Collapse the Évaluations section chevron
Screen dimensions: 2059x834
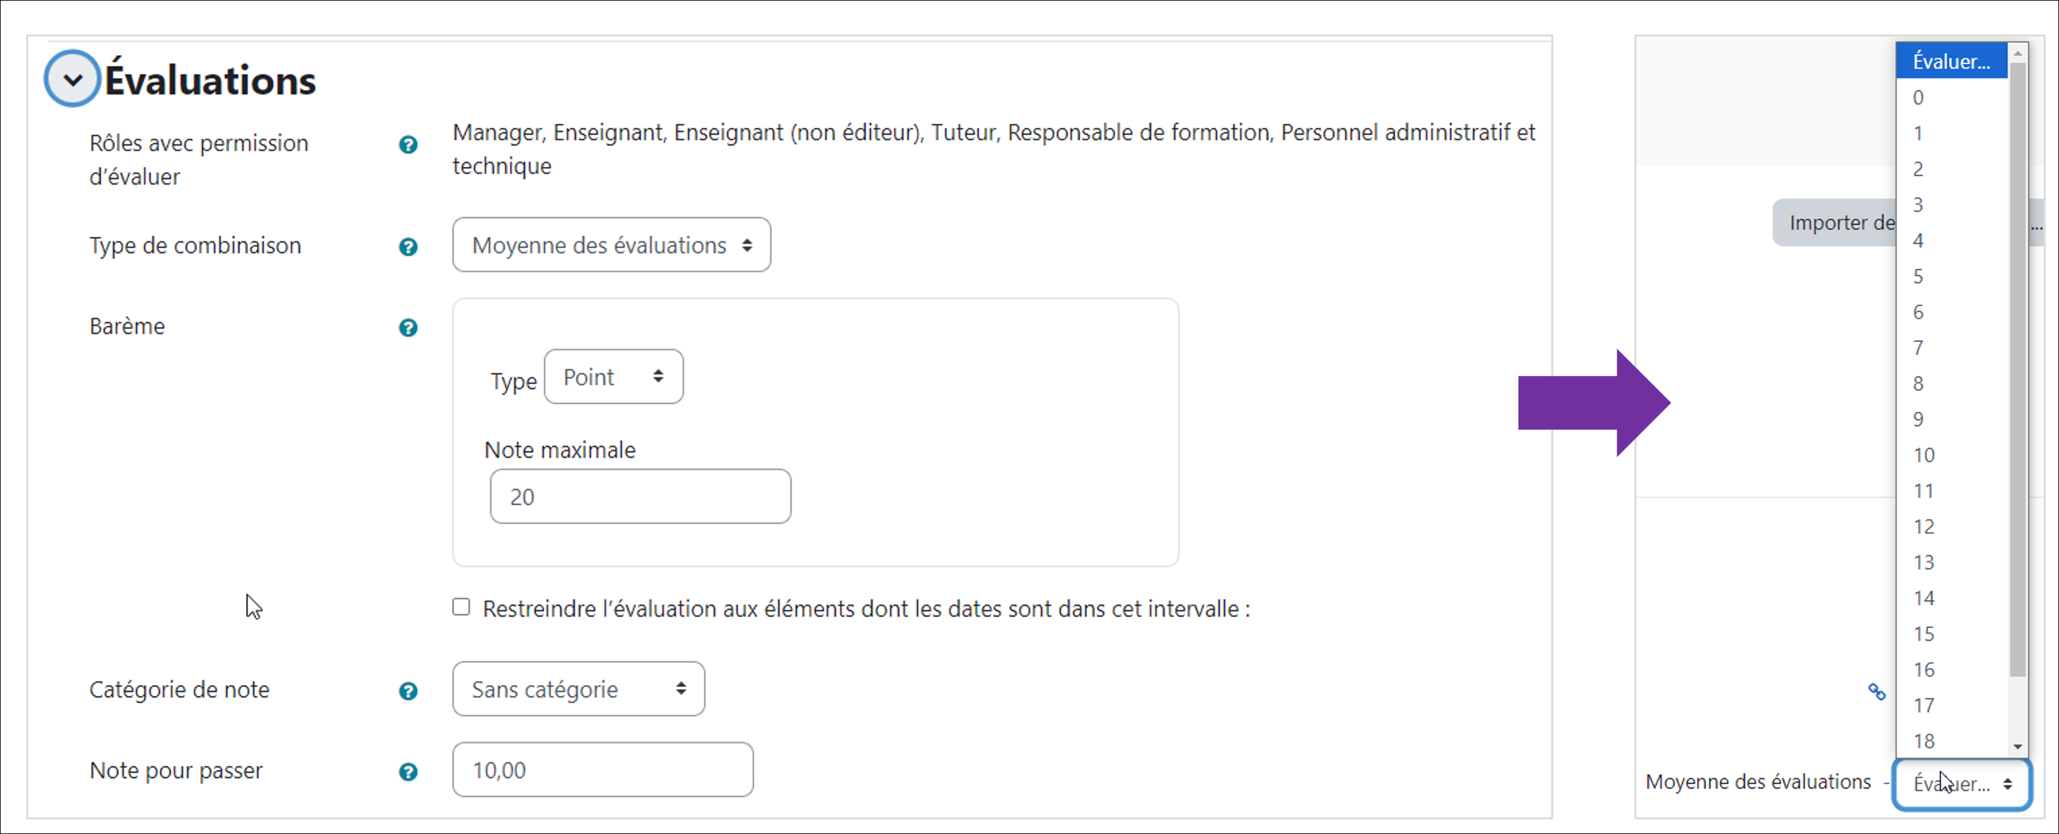(73, 79)
